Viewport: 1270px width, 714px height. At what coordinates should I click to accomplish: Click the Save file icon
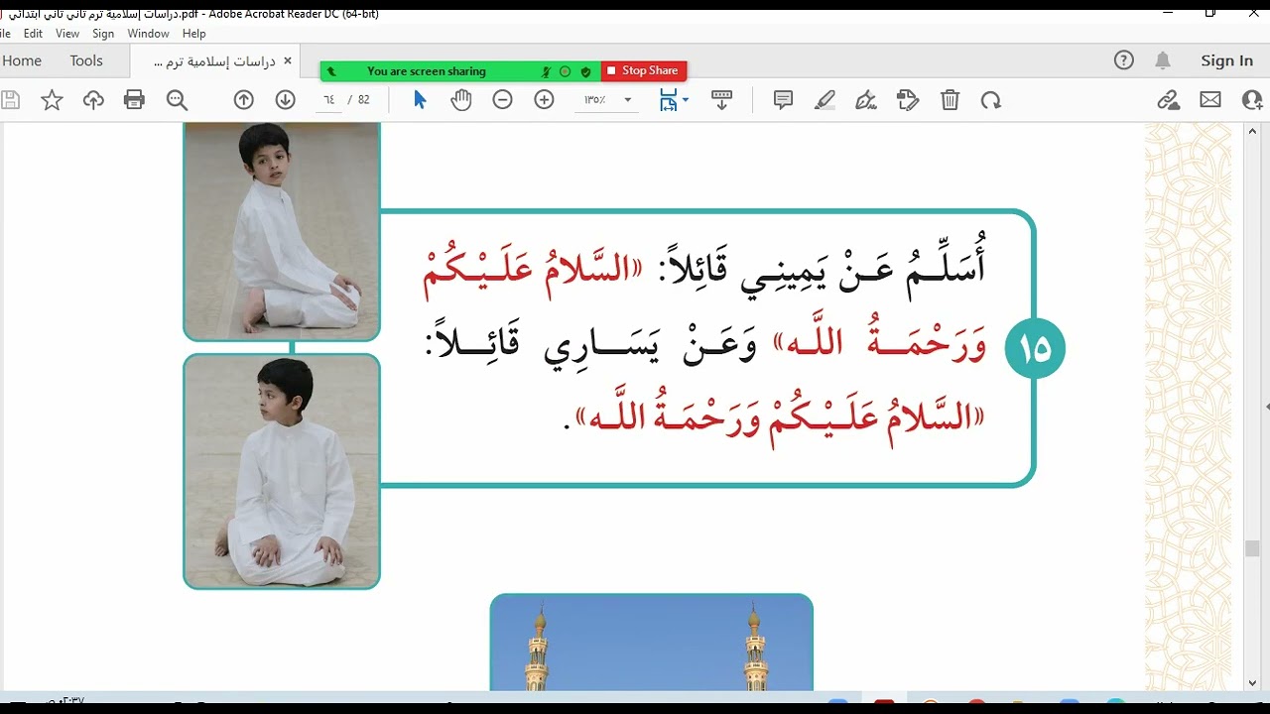point(10,100)
